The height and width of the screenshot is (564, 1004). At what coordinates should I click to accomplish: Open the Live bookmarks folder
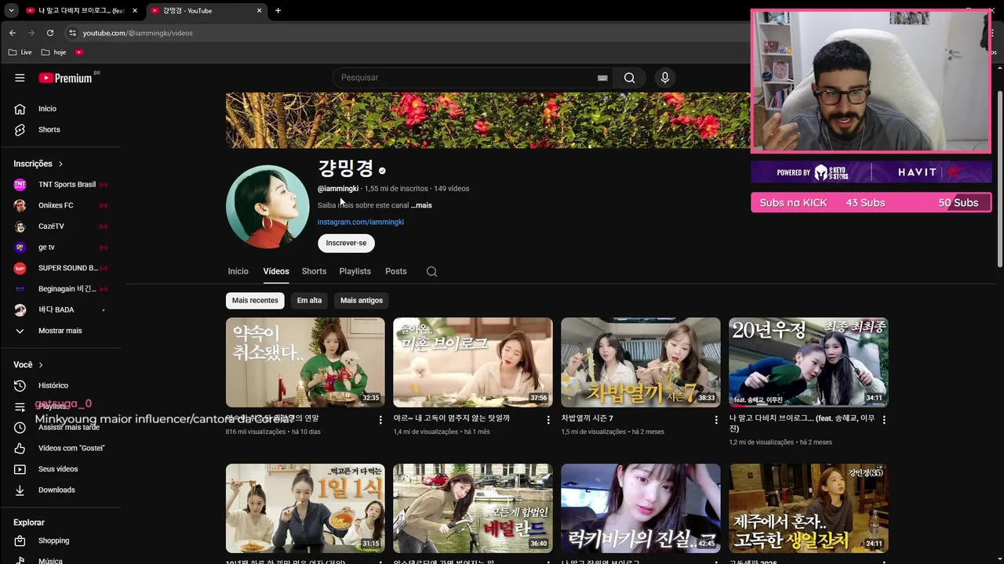click(20, 52)
